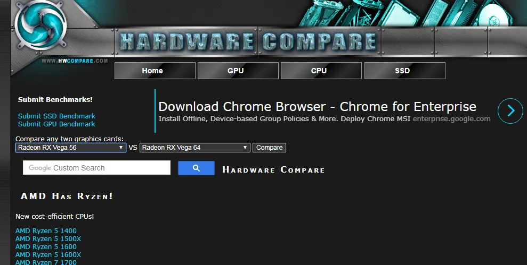Open the AMD Ryzen 5 1500X link
Viewport: 527px width, 265px height.
[x=48, y=239]
